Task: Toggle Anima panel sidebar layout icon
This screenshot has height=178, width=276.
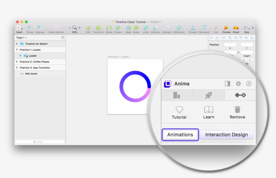Action: pyautogui.click(x=228, y=84)
